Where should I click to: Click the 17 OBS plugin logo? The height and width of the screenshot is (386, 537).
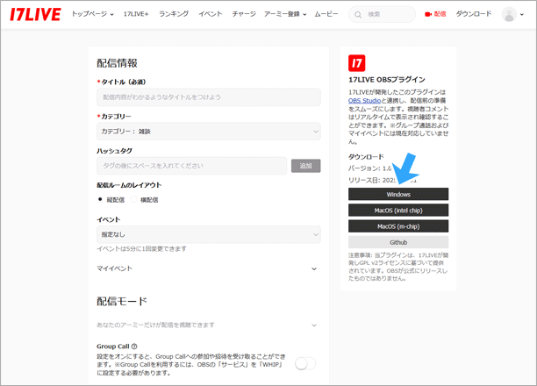357,63
